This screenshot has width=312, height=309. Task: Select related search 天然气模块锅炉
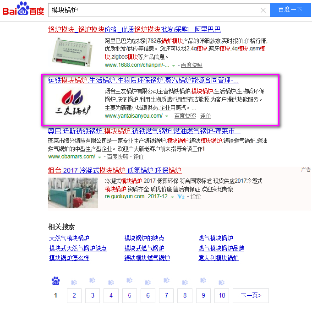pyautogui.click(x=69, y=238)
